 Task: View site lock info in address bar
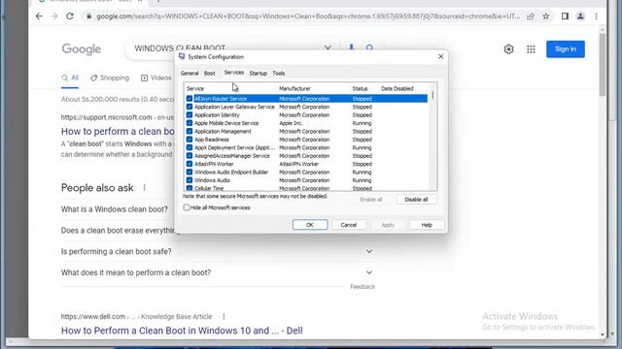point(88,16)
